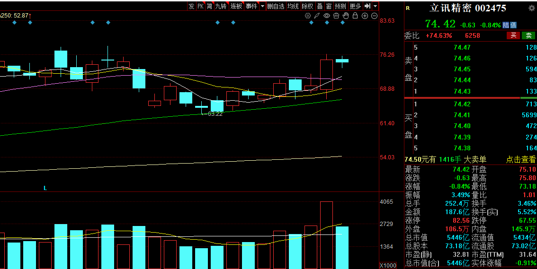Toggle the chart lock icon
537x269 pixels.
pyautogui.click(x=355, y=16)
